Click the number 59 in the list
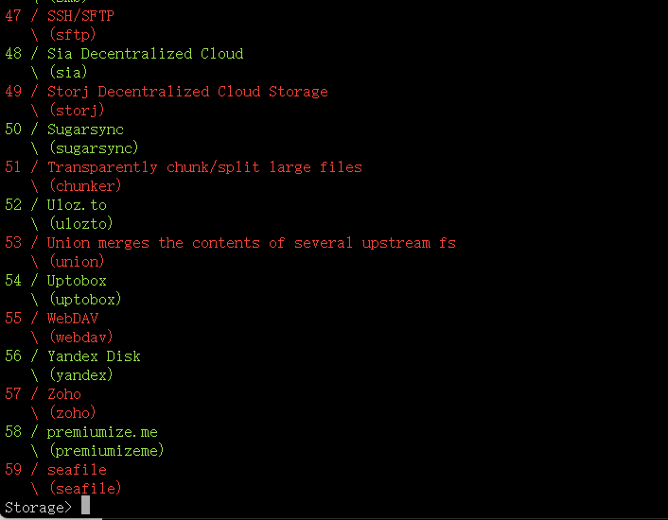668x520 pixels. click(x=13, y=469)
